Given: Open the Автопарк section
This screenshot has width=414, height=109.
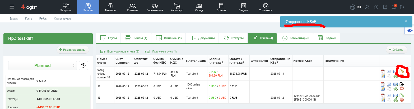Looking at the screenshot, I should point(177,7).
